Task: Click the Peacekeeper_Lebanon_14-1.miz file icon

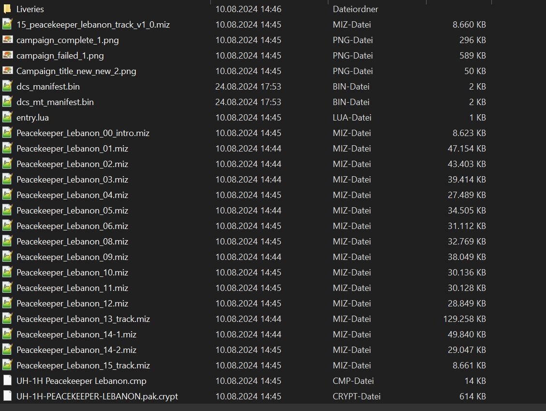Action: tap(7, 334)
